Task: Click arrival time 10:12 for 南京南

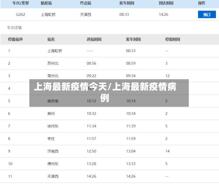Action: 92,101
